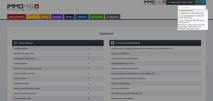Open Nouvelles demandes à traiter link
Viewport: 213px width, 101px height.
[x=24, y=58]
